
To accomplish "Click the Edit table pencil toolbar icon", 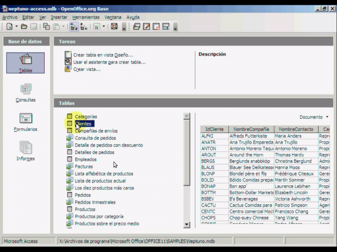I will tap(146, 27).
